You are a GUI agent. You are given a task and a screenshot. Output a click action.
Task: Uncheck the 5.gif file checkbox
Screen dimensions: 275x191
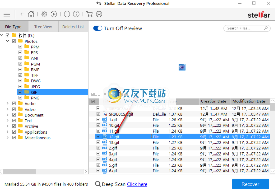[98, 165]
